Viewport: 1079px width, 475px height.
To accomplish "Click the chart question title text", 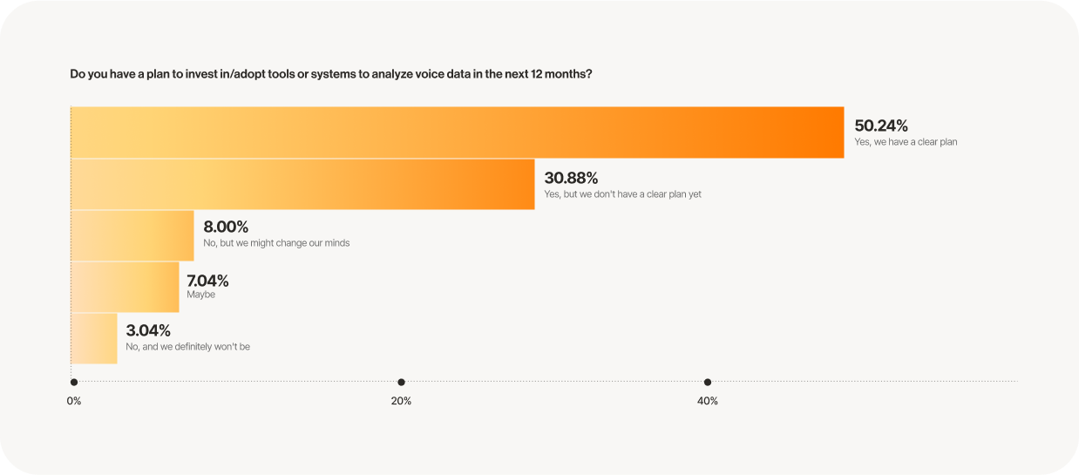I will pos(331,74).
